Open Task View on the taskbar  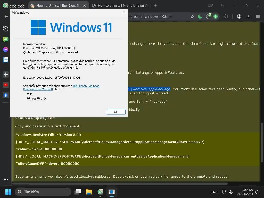78,192
